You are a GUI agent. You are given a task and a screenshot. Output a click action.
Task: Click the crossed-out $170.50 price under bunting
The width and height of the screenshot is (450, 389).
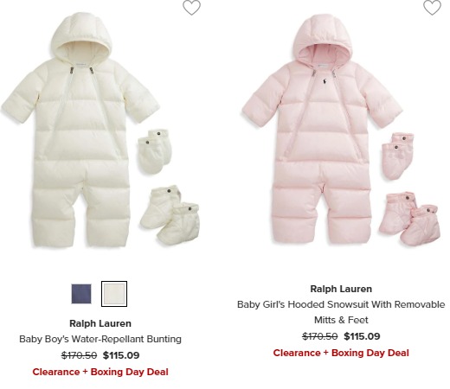79,355
